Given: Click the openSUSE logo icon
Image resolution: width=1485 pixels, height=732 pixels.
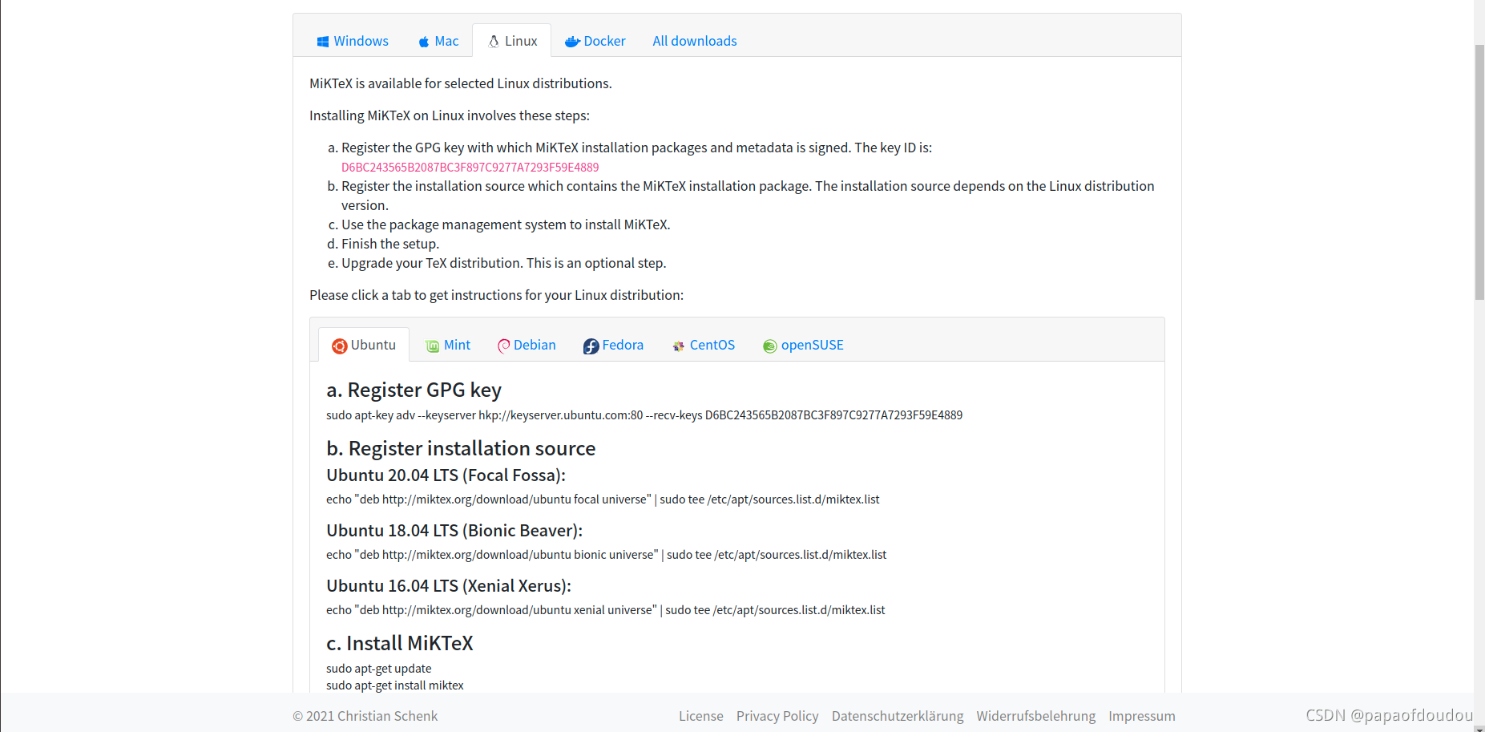Looking at the screenshot, I should coord(770,346).
